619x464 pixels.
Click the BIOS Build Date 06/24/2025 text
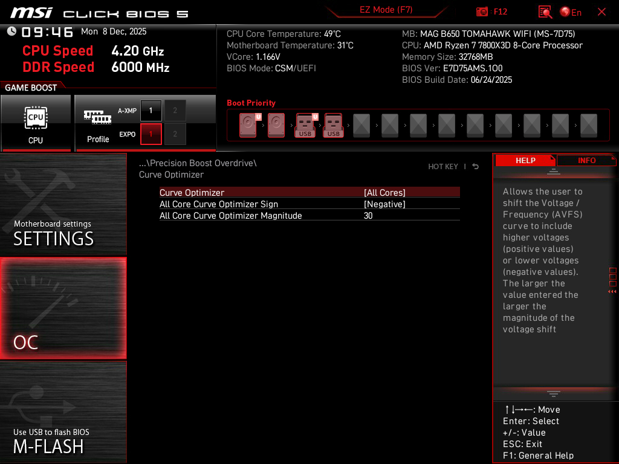(457, 80)
